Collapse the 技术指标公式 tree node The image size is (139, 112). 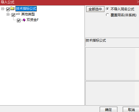coord(3,9)
